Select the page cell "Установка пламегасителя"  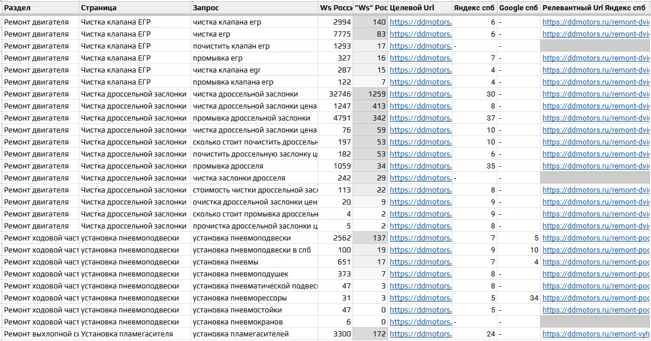(x=135, y=334)
